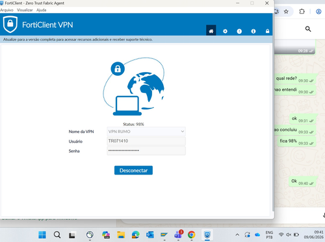Open Google Chrome from the taskbar

192,235
